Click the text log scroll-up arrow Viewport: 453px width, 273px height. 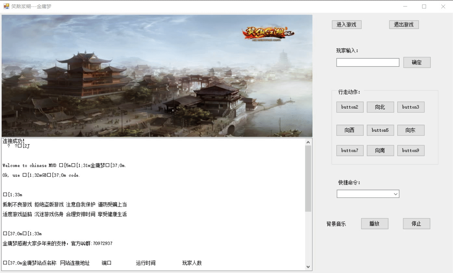[x=308, y=142]
